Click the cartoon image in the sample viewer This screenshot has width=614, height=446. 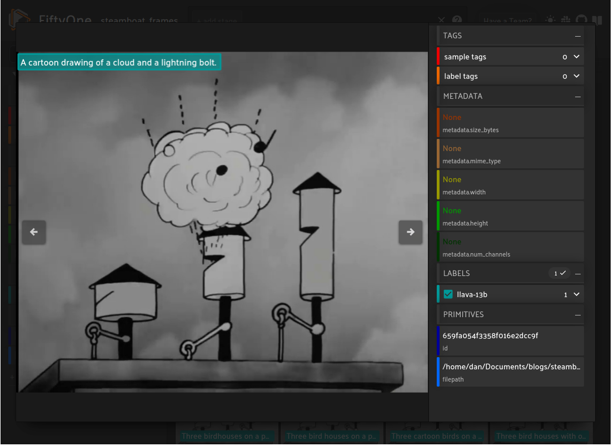223,223
